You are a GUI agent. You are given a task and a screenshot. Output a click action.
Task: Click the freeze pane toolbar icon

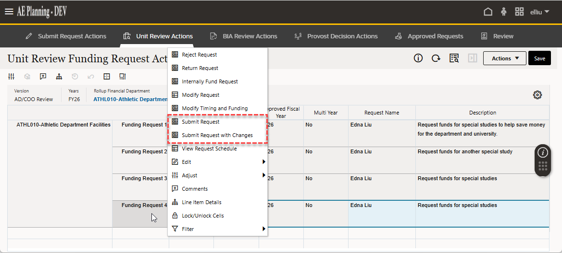(x=123, y=77)
